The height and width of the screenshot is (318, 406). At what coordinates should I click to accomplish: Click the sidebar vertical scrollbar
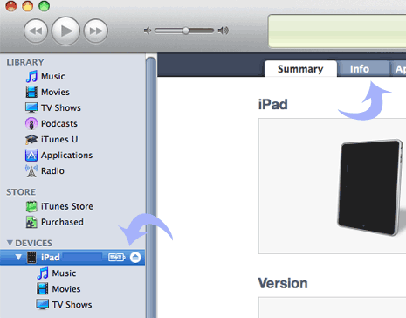(151, 186)
